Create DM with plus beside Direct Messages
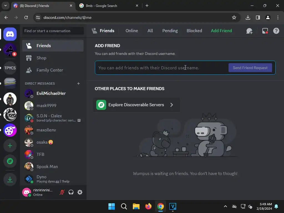Screen dimensions: 284x213 78,83
